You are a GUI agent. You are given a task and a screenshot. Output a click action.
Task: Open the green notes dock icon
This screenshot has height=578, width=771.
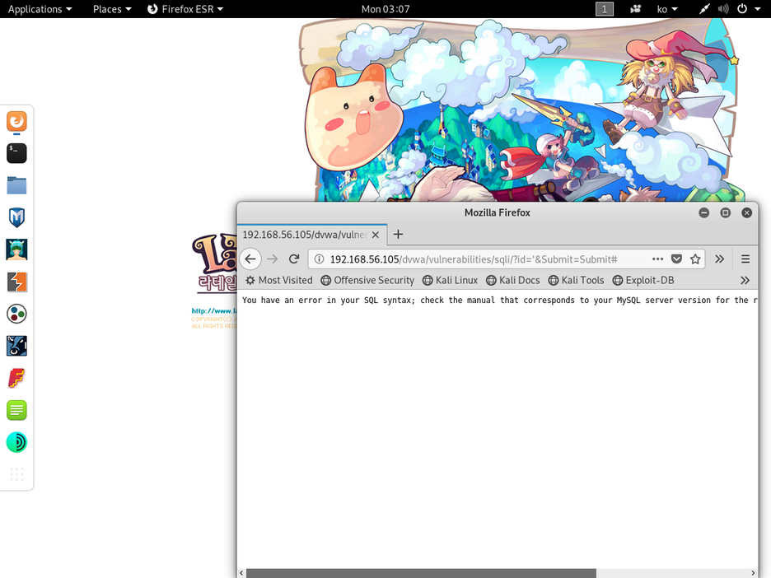pos(16,410)
